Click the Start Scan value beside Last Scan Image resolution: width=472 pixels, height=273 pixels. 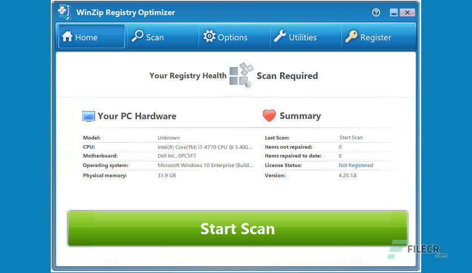351,138
